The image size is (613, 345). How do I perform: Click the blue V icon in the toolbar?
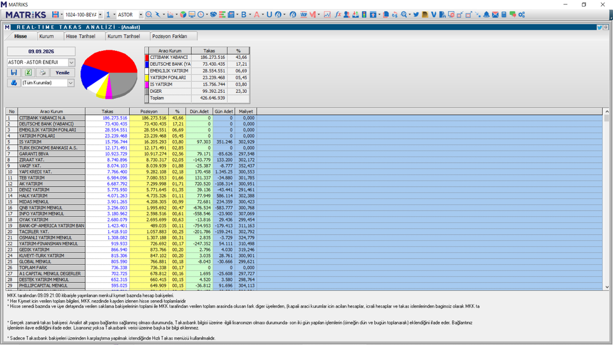pyautogui.click(x=433, y=14)
